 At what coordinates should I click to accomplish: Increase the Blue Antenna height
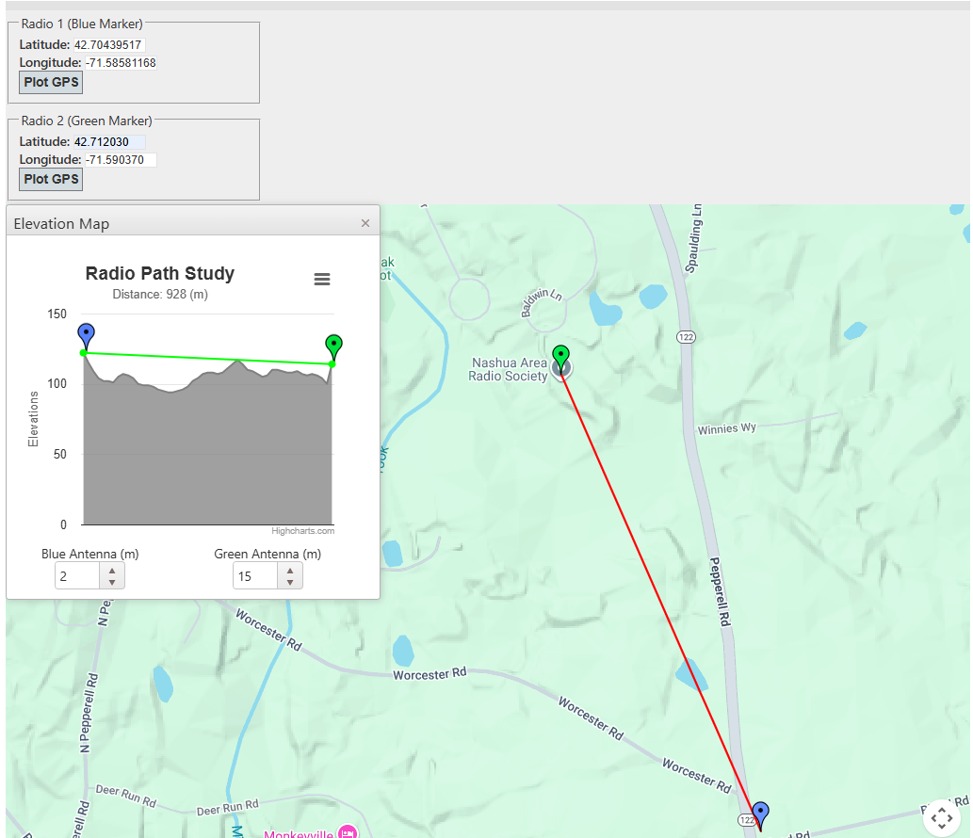pos(112,571)
